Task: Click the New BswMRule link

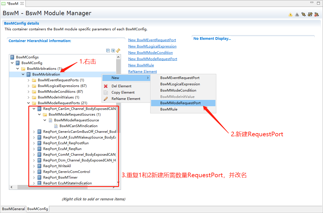Action: coord(141,65)
